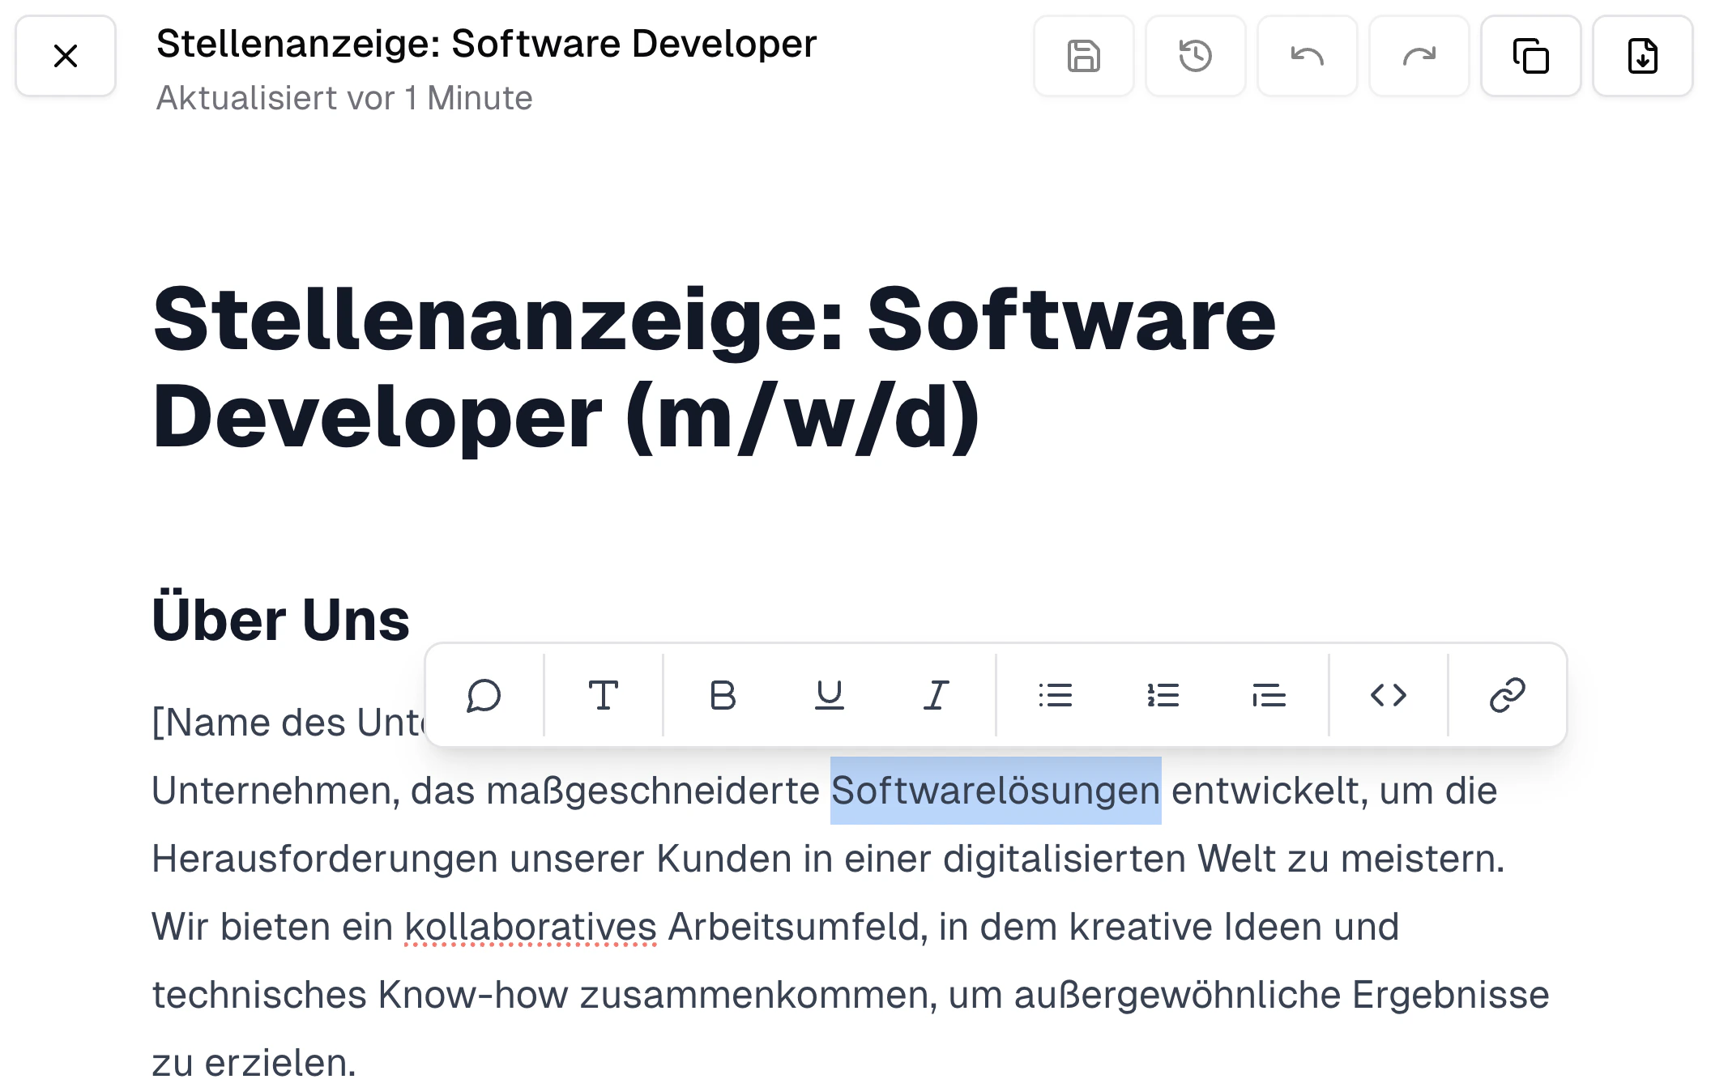Toggle bold on the selected text
Screen dimensions: 1711x1092
click(x=722, y=695)
